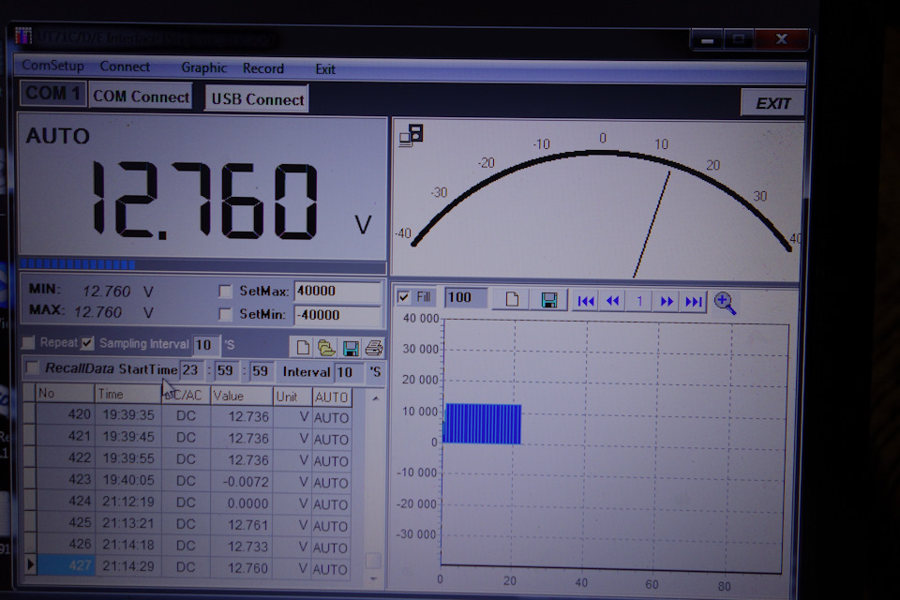This screenshot has width=900, height=600.
Task: Click the graph page number 1
Action: pyautogui.click(x=639, y=302)
